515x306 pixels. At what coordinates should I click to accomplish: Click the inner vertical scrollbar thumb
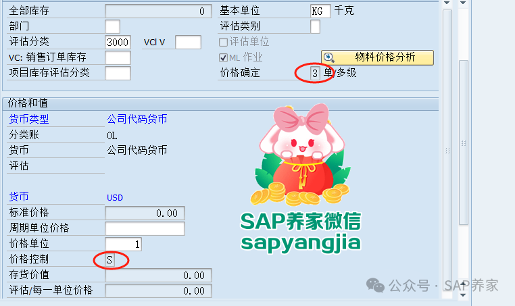447,149
